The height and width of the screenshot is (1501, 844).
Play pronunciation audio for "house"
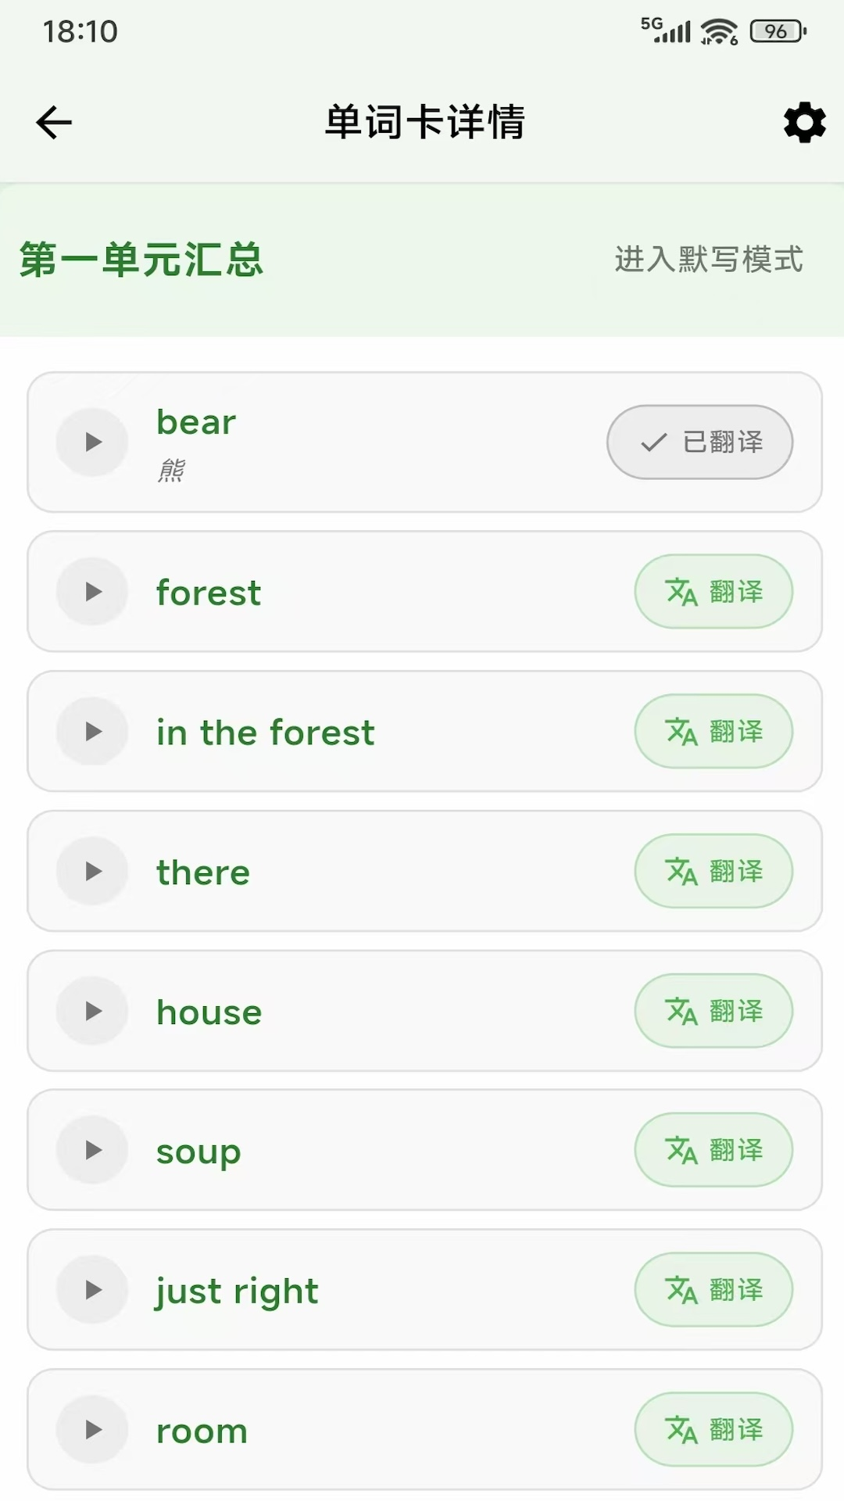pos(92,1011)
